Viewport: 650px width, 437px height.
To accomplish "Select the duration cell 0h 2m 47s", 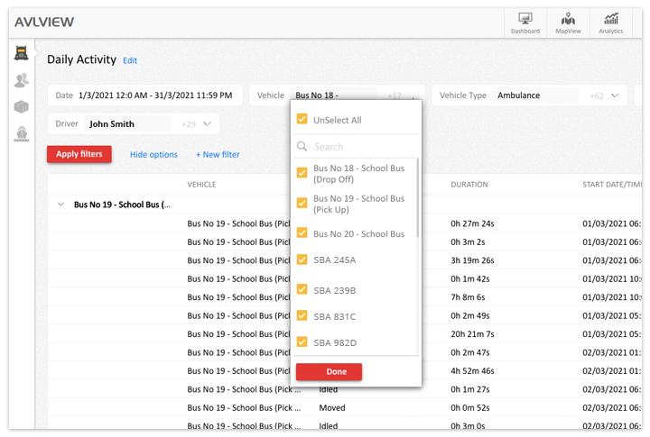I will tap(470, 352).
